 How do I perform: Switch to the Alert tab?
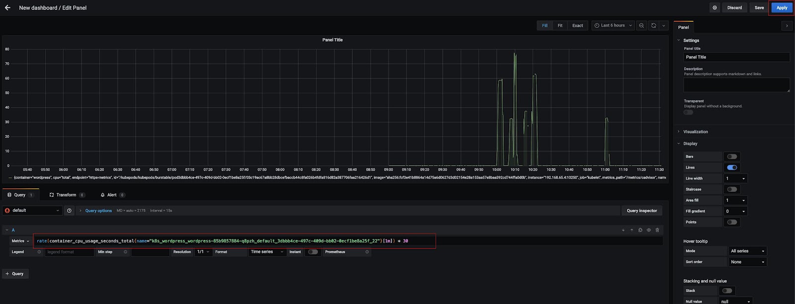pos(112,195)
